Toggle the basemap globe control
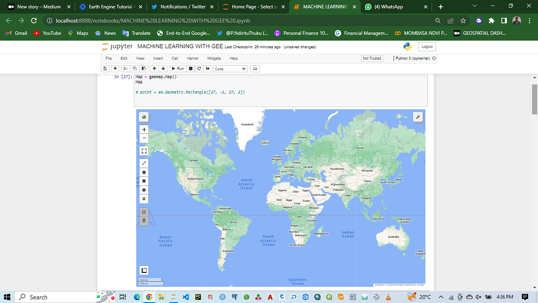The width and height of the screenshot is (538, 303). click(143, 117)
